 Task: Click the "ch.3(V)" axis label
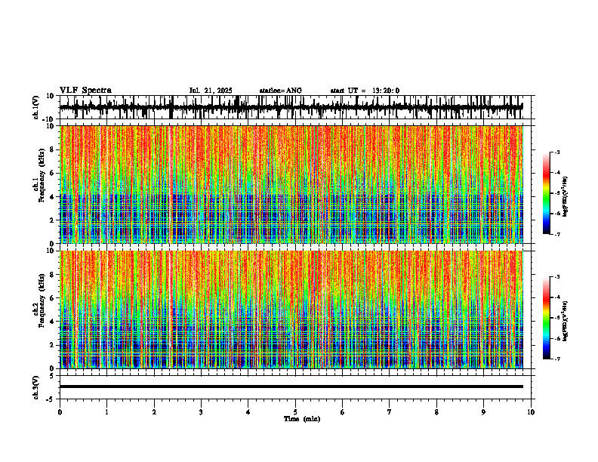pyautogui.click(x=36, y=387)
